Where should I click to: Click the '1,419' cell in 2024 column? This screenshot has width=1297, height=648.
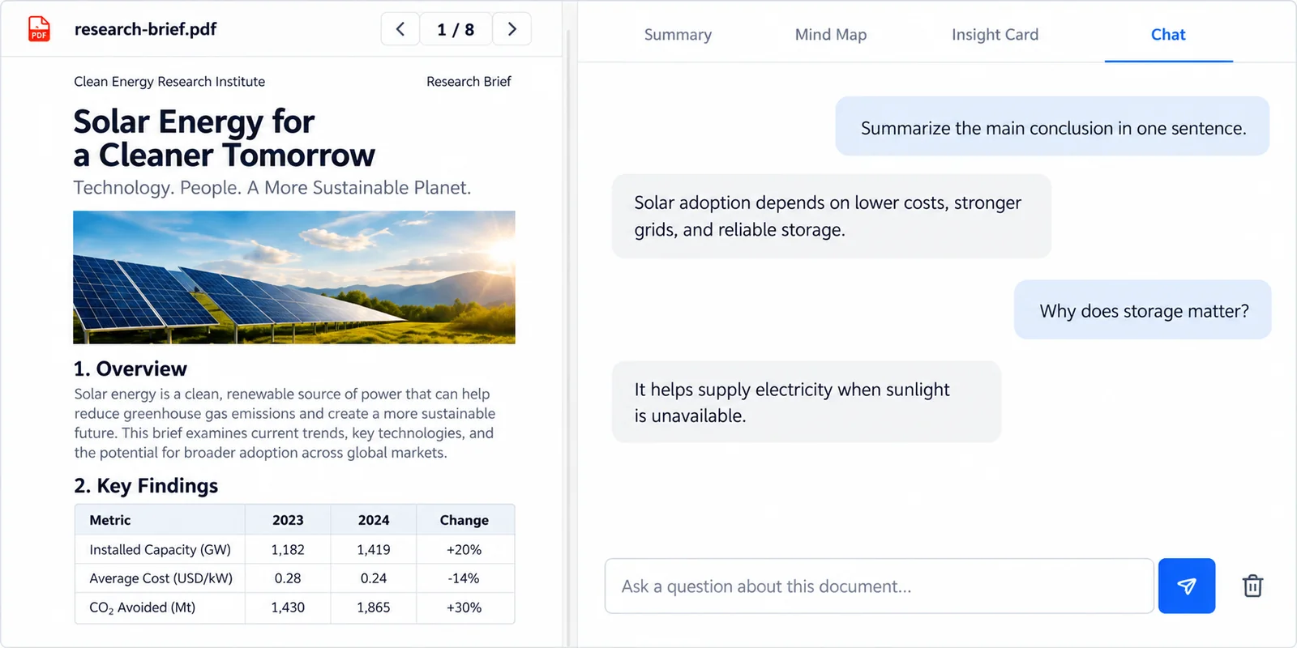tap(374, 549)
